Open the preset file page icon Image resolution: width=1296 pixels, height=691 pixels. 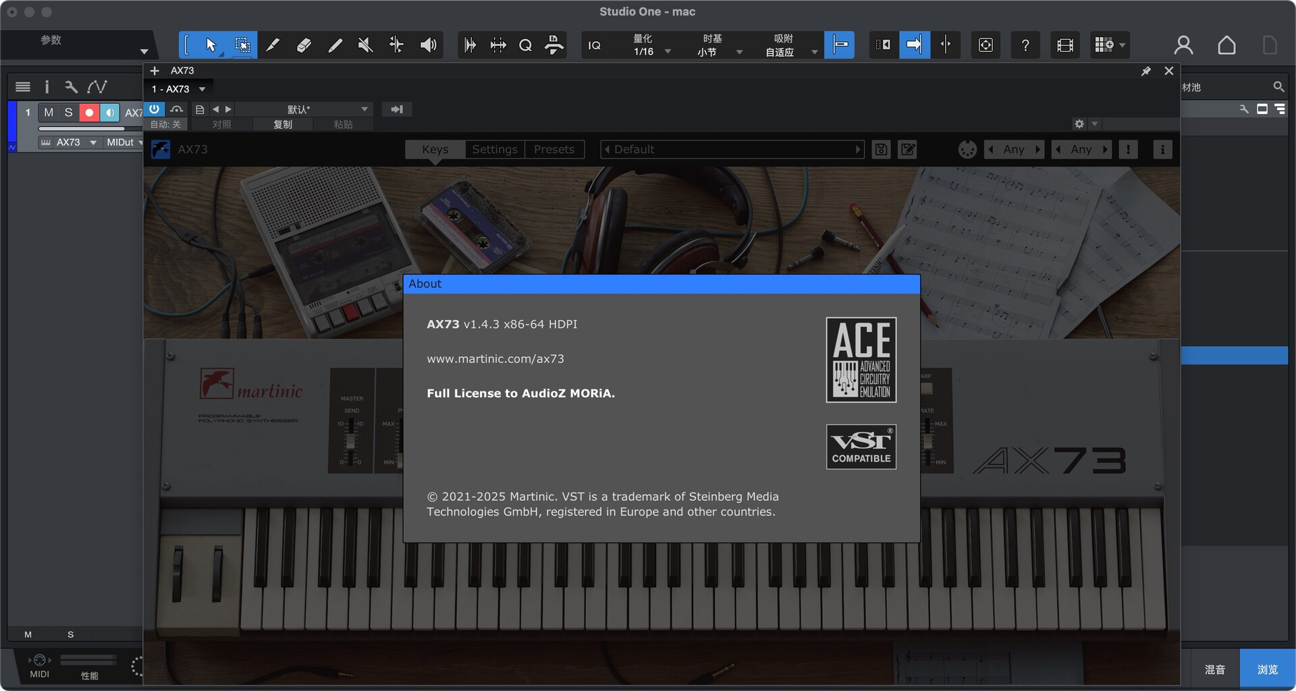coord(200,109)
